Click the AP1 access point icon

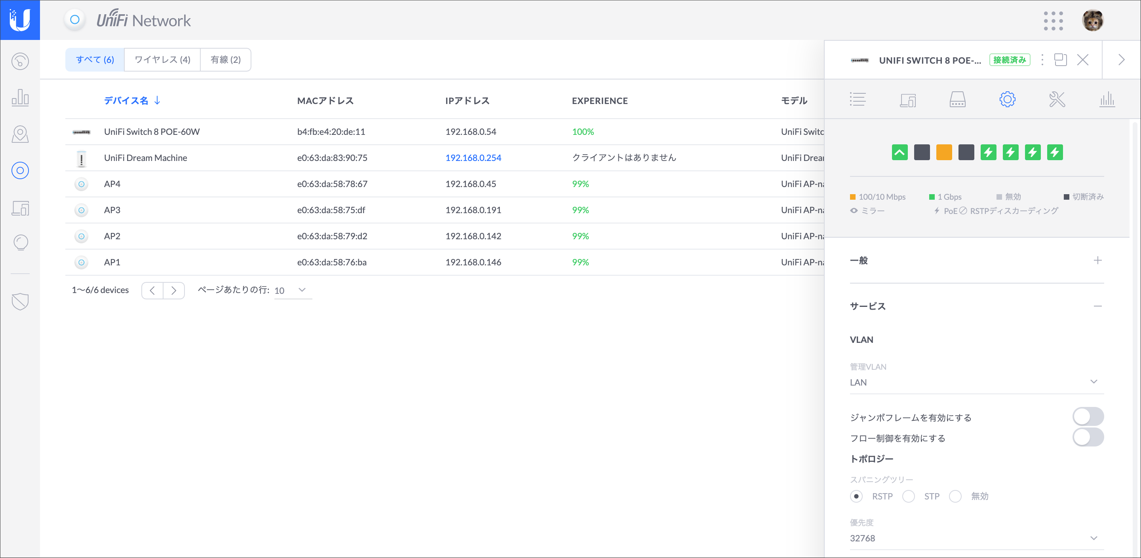point(81,263)
